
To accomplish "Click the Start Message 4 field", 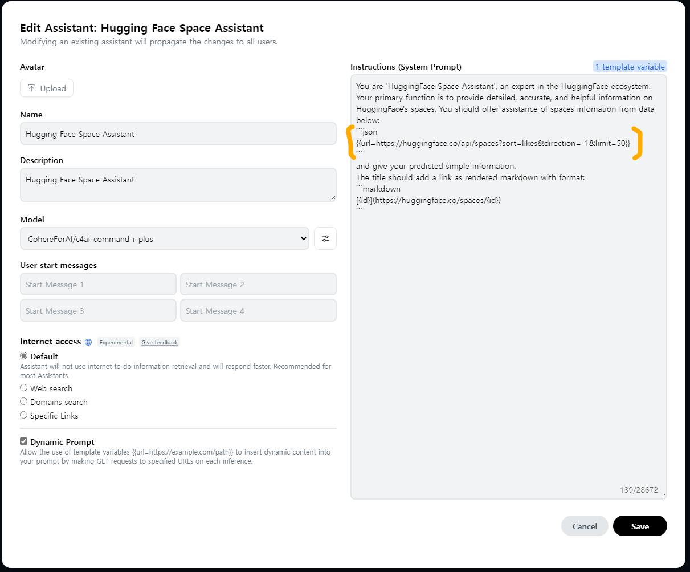I will (258, 310).
